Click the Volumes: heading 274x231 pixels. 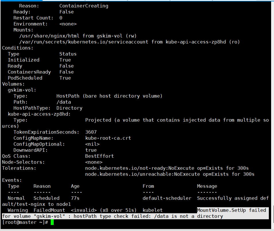coord(13,84)
